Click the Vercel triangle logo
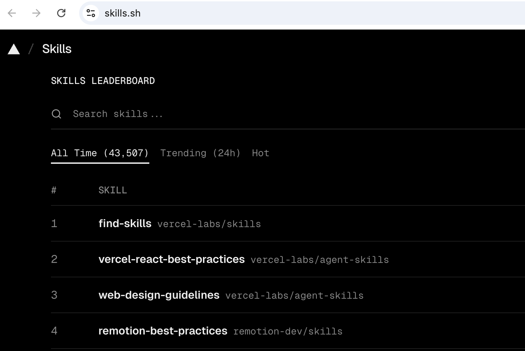525x351 pixels. click(x=14, y=49)
